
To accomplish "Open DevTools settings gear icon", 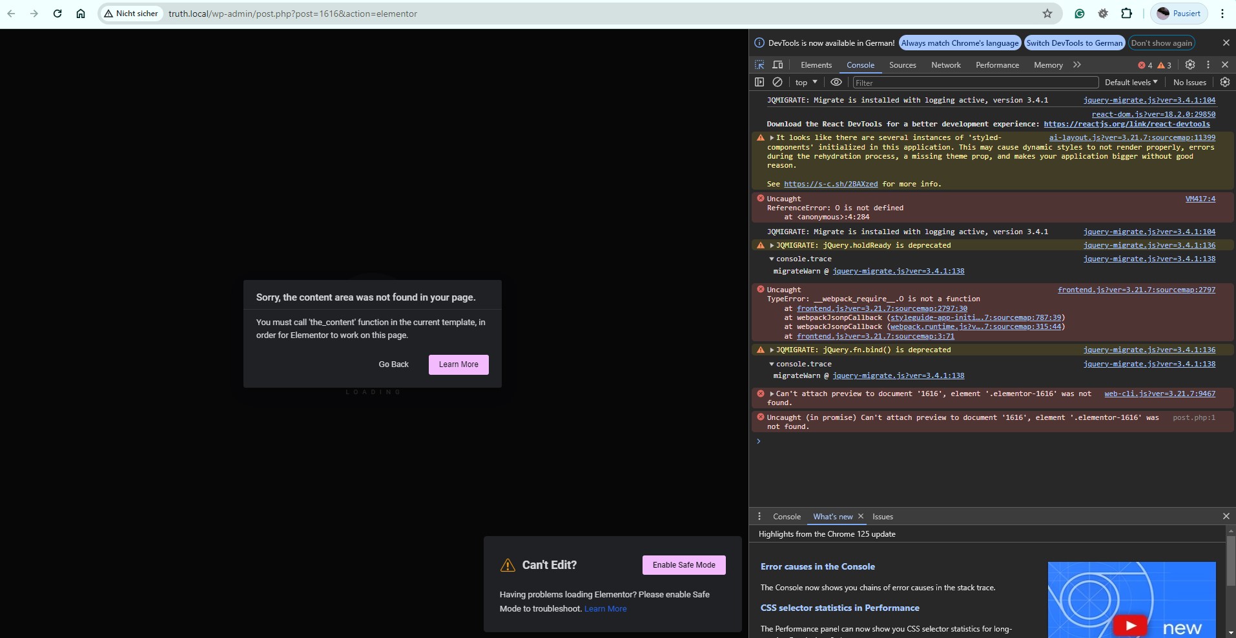I will pos(1190,65).
